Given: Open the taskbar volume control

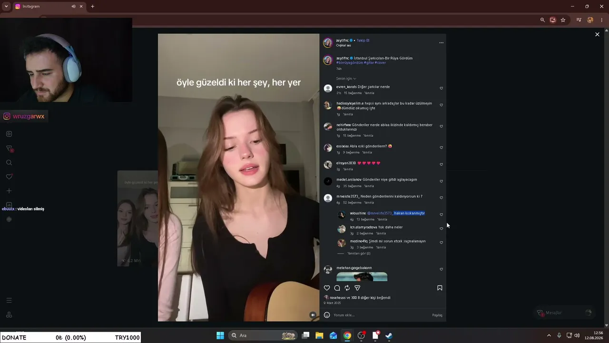Looking at the screenshot, I should [577, 335].
